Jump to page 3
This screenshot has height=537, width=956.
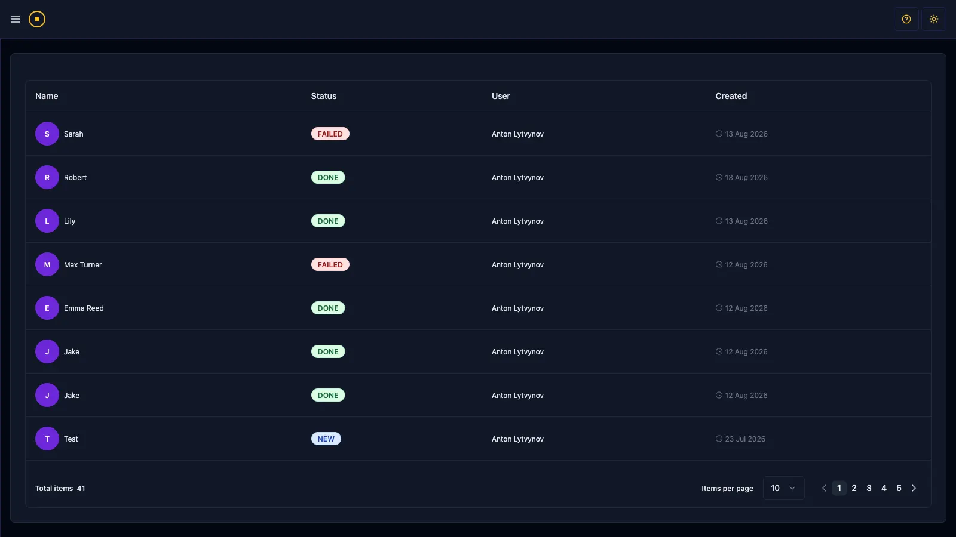(869, 488)
